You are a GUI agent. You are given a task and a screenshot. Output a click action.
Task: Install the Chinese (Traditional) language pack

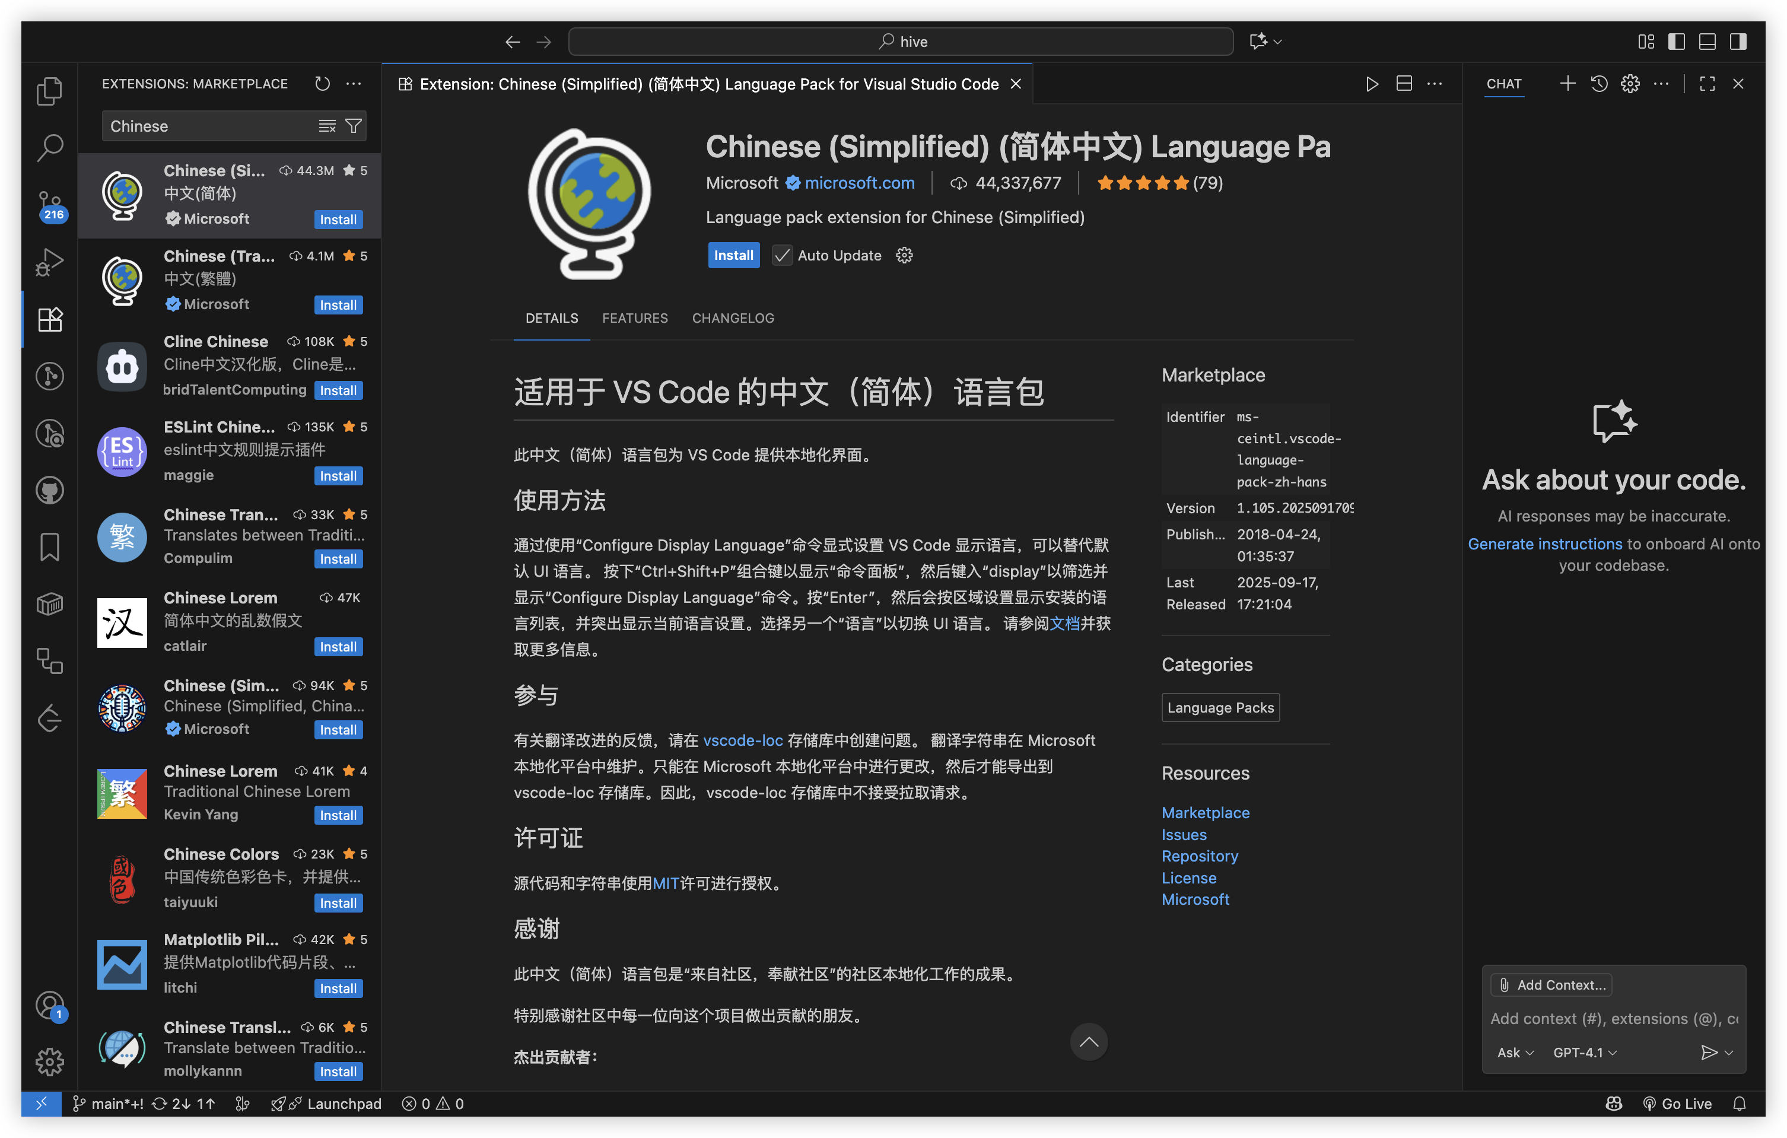pos(338,305)
